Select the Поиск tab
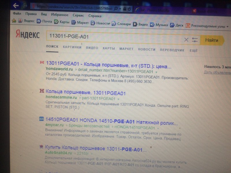The height and width of the screenshot is (173, 231). click(52, 46)
